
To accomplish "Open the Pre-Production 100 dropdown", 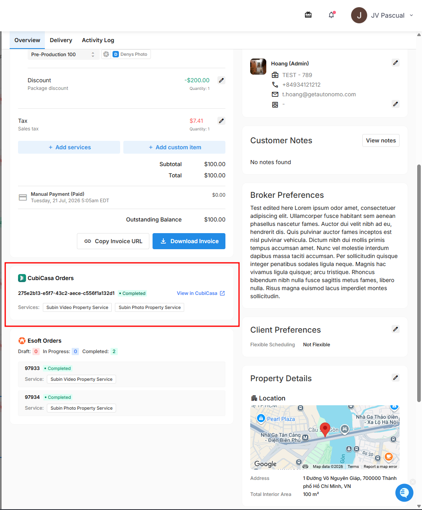I will 63,55.
